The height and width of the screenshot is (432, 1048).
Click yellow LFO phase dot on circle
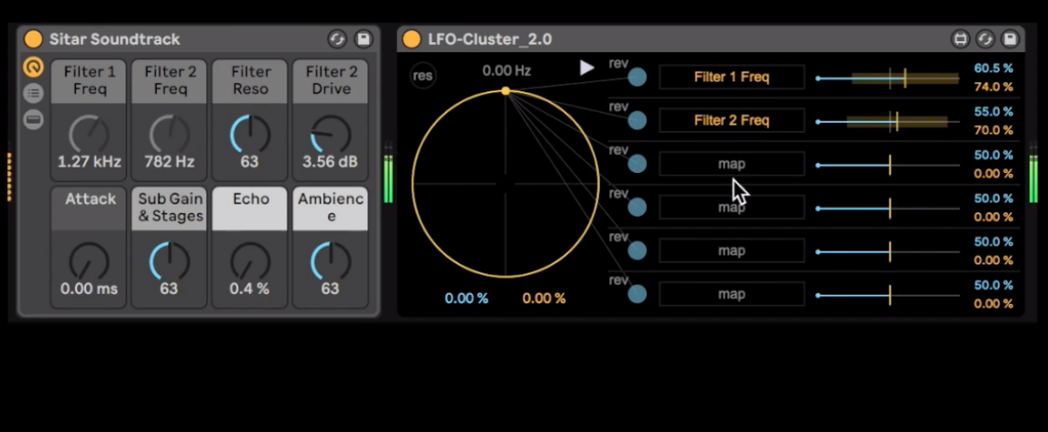505,91
